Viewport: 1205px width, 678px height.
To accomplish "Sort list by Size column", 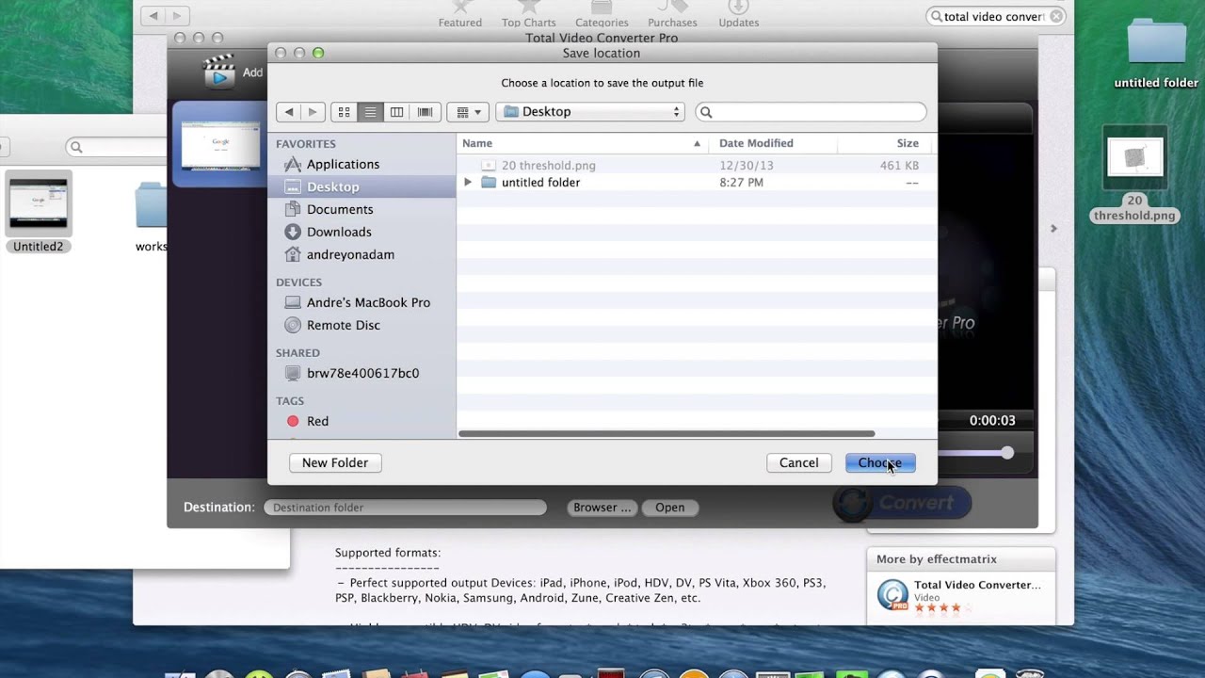I will (x=885, y=143).
